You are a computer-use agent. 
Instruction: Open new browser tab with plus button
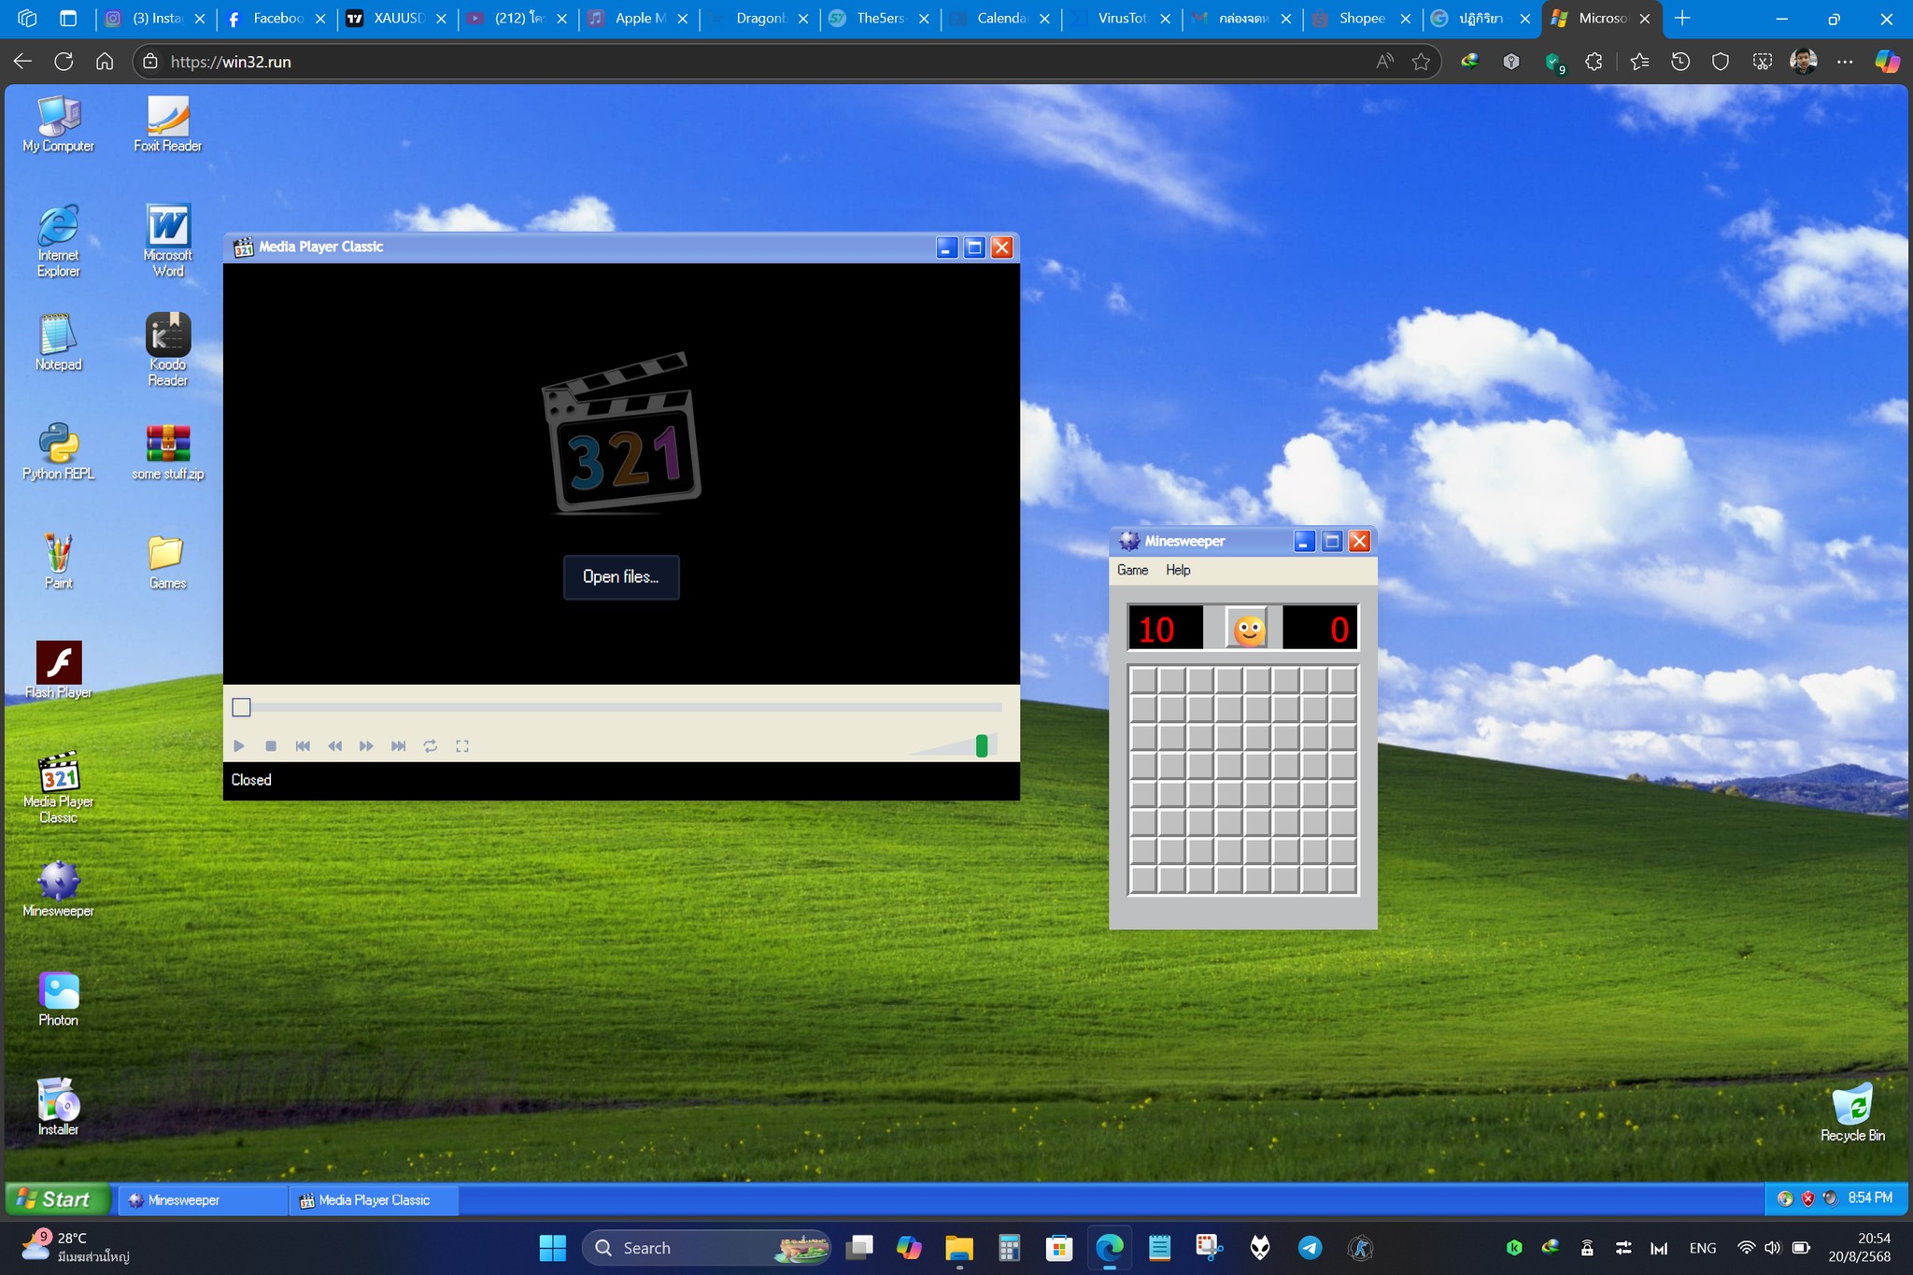coord(1682,18)
